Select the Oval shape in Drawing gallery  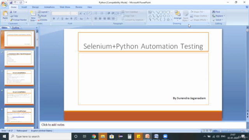[165, 12]
